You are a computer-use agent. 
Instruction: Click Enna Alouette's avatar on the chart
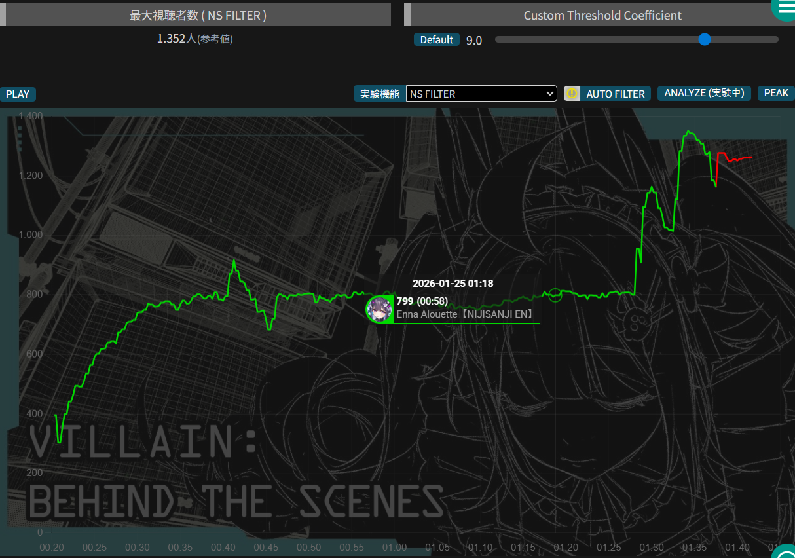tap(379, 309)
